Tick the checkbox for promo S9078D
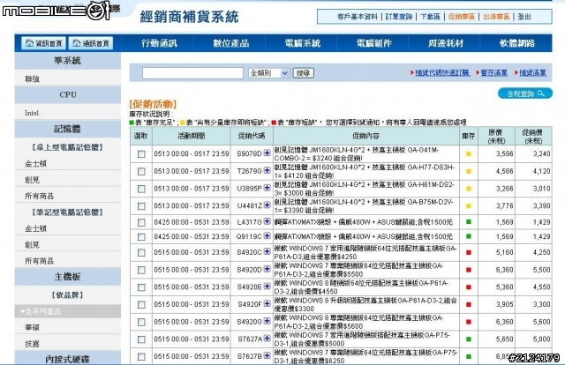565x365 pixels. click(141, 154)
